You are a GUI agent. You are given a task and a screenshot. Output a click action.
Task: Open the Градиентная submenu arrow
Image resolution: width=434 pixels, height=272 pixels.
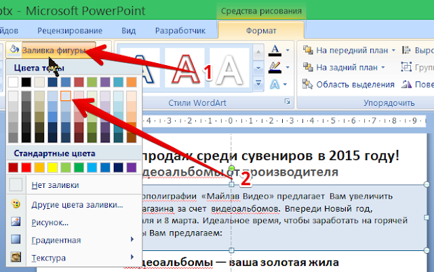[132, 239]
